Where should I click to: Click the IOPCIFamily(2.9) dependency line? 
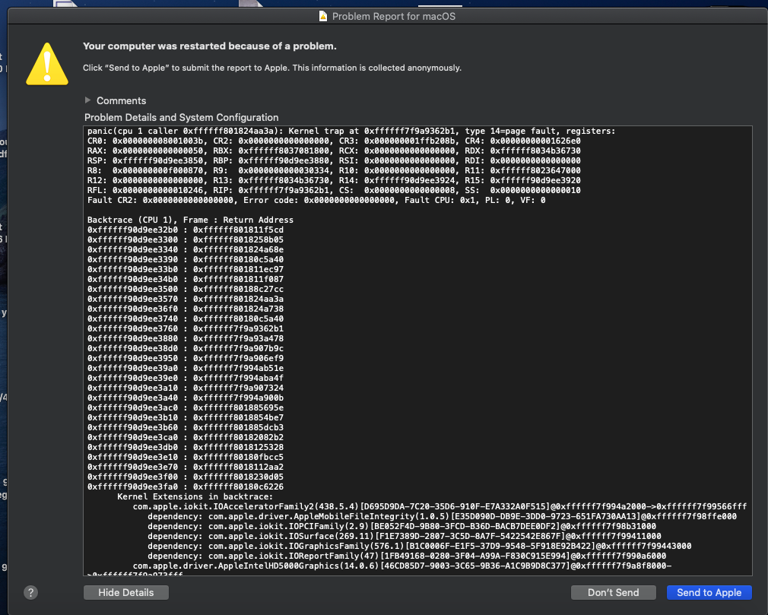402,526
